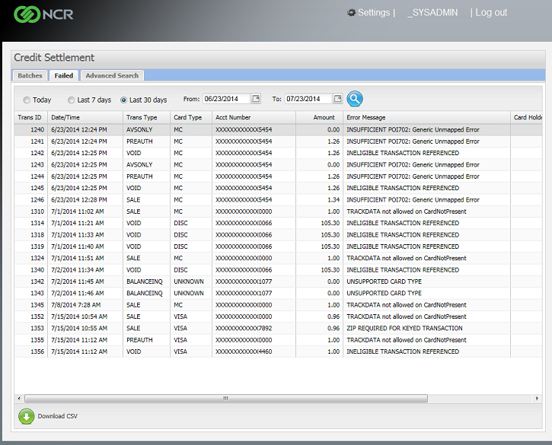552x445 pixels.
Task: Select the Today radio button
Action: coord(27,100)
